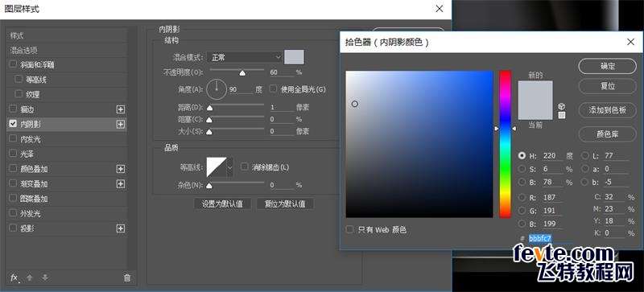Enable 斜面和浮雕 checkbox

pyautogui.click(x=13, y=64)
